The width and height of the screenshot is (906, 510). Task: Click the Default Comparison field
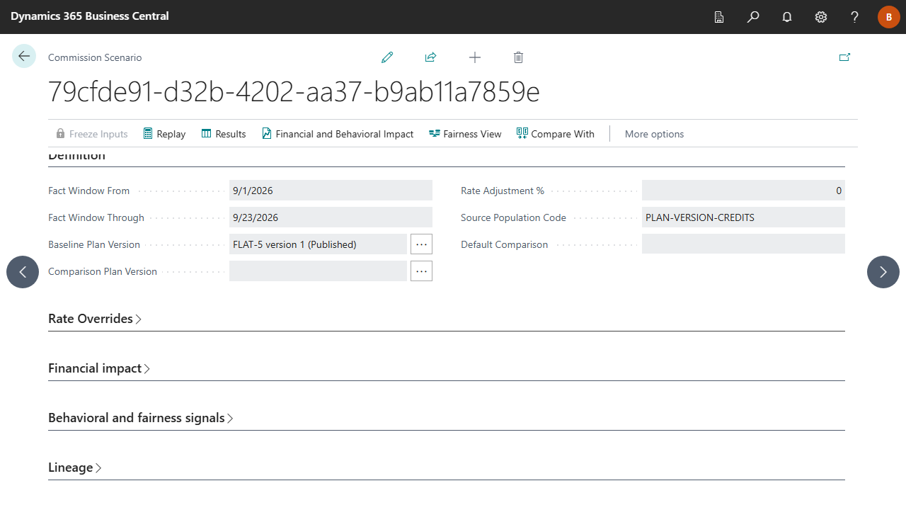click(x=743, y=244)
